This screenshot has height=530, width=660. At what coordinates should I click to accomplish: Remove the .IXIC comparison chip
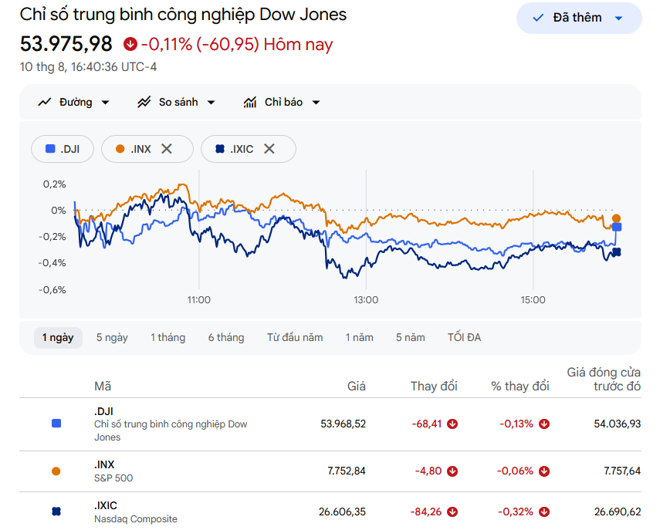[269, 149]
